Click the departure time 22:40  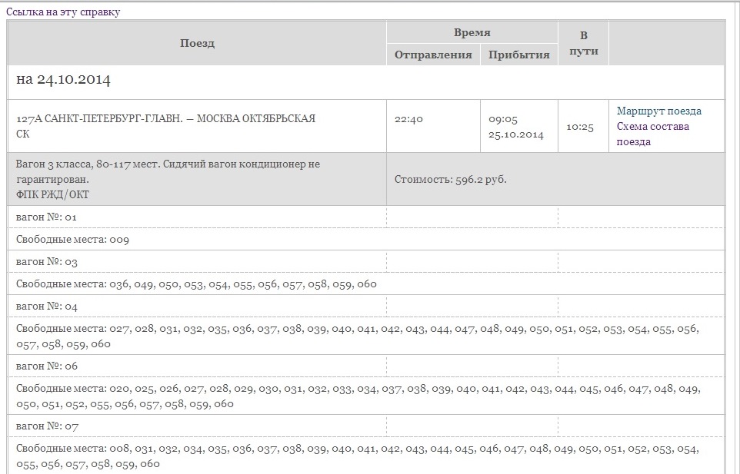coord(408,119)
